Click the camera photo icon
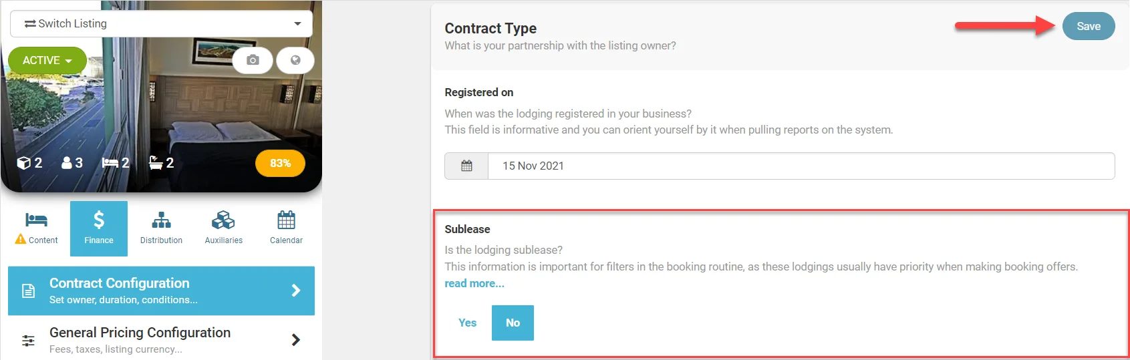This screenshot has width=1130, height=360. pyautogui.click(x=253, y=60)
